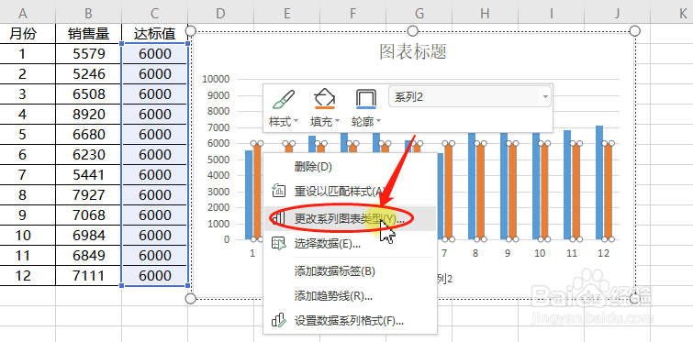Viewport: 693px width, 342px height.
Task: Click the month 11 axis label
Action: click(572, 253)
